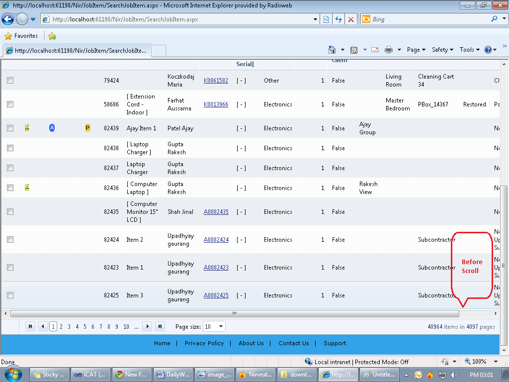Open the volume icon in system tray
Image resolution: width=509 pixels, height=382 pixels.
(x=454, y=375)
